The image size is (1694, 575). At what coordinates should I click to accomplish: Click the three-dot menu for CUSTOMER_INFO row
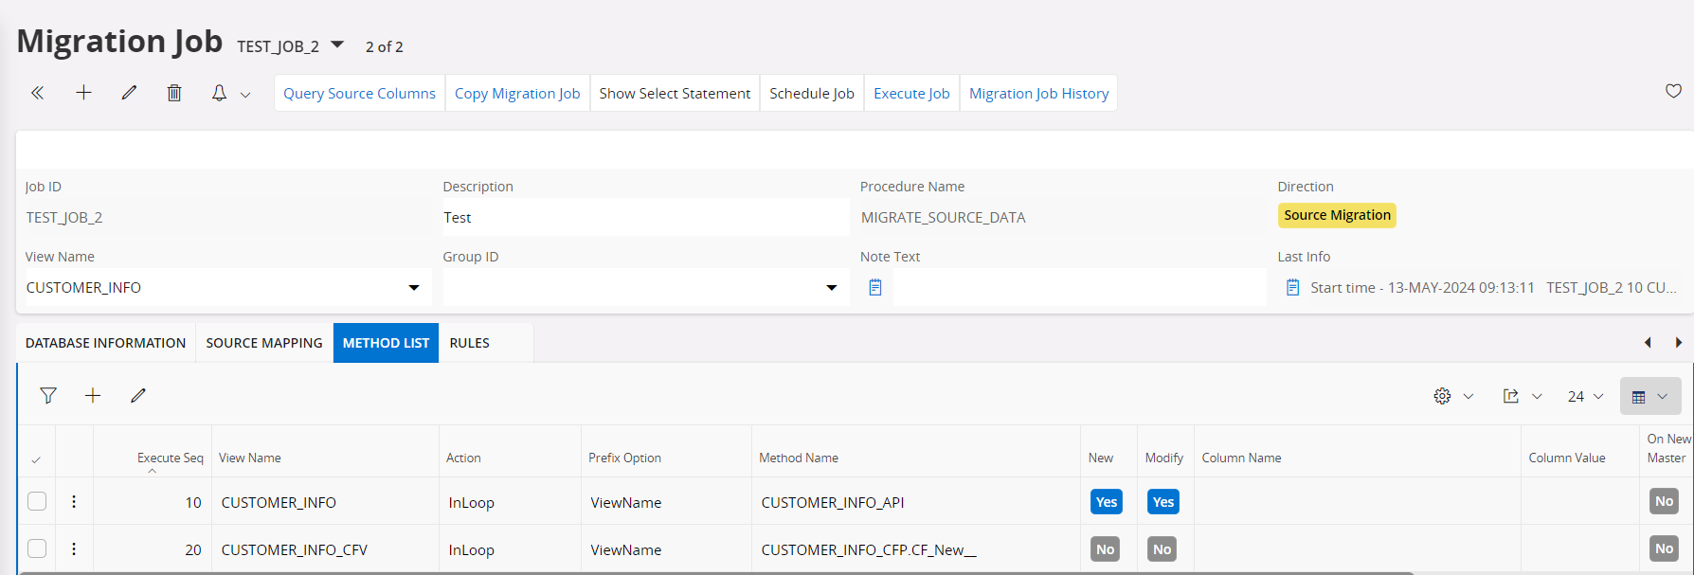click(x=74, y=502)
